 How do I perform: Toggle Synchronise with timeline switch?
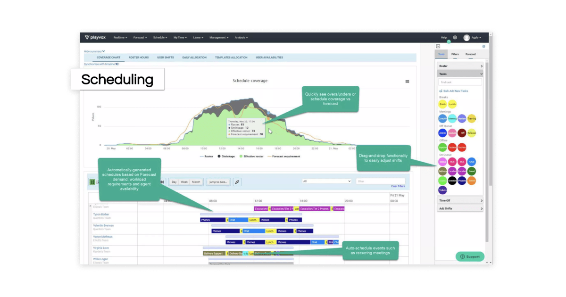(x=117, y=64)
